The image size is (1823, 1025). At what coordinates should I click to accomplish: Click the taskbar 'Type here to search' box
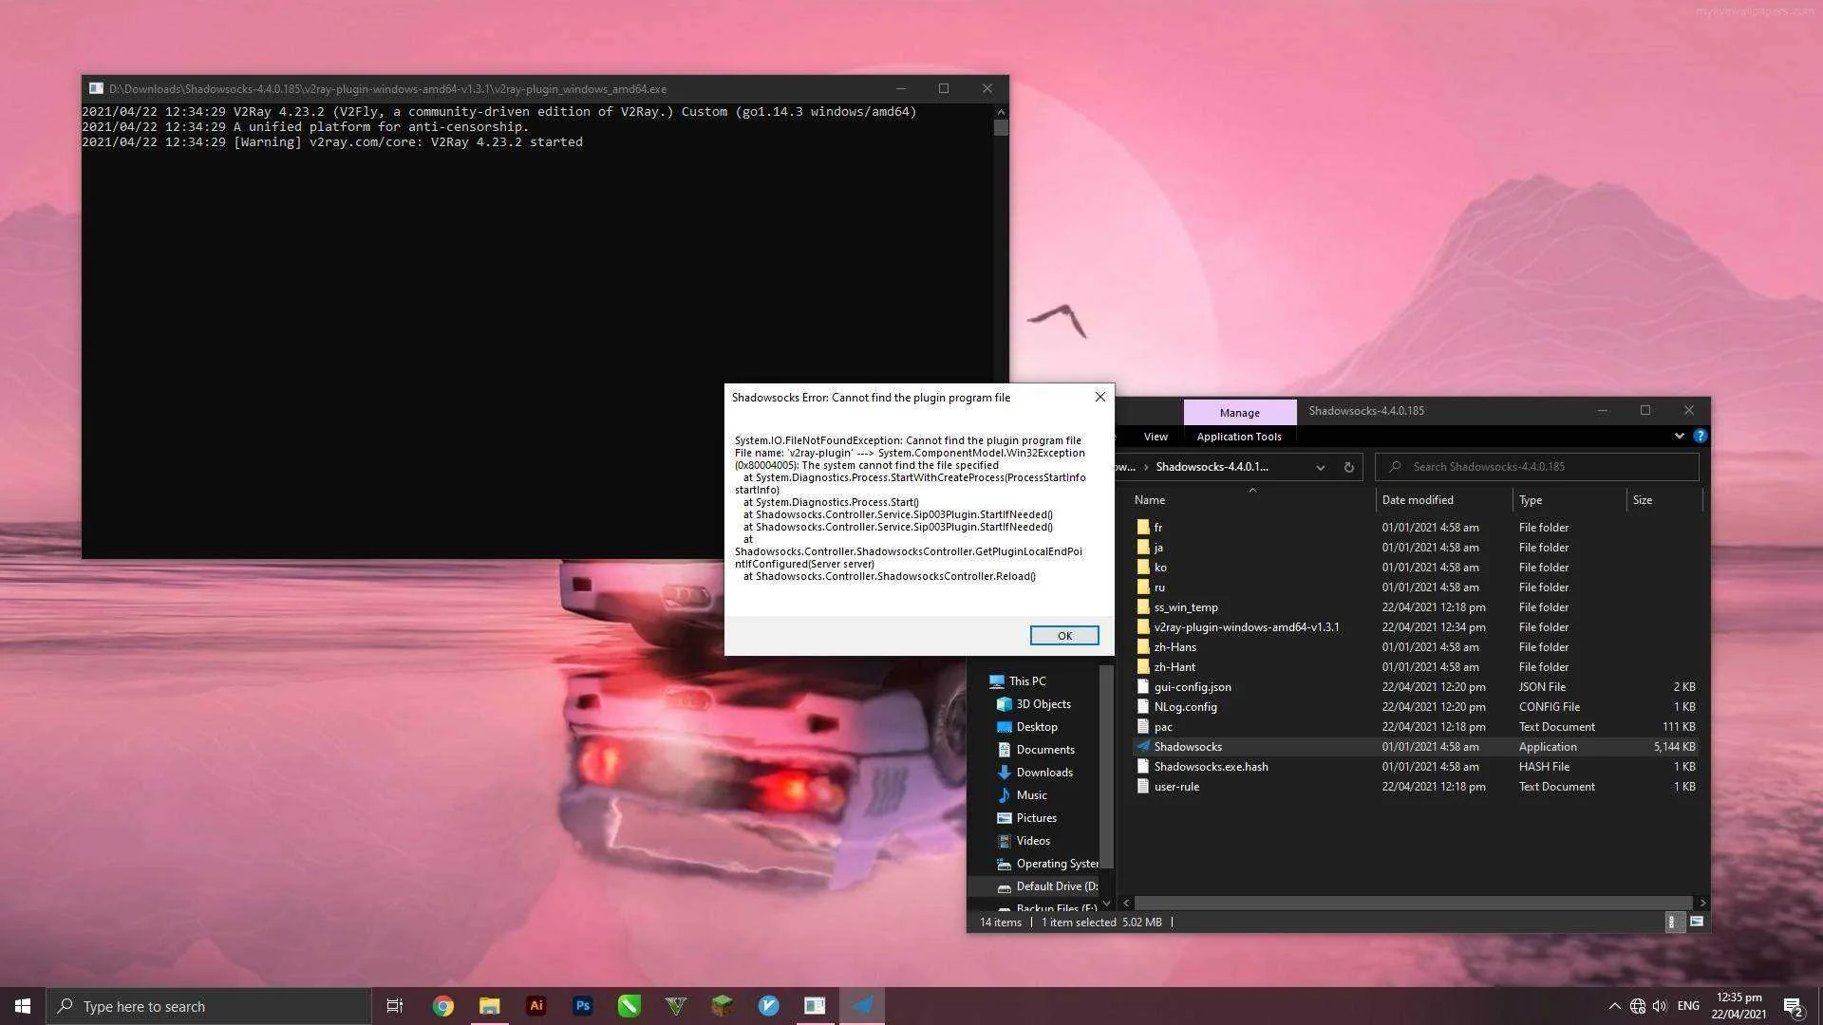coord(209,1006)
